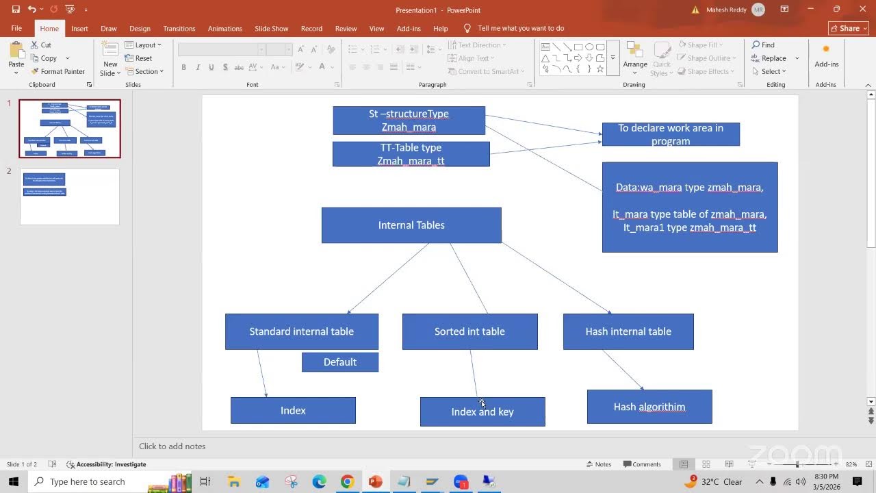This screenshot has height=493, width=876.
Task: Click the zoom slider in status bar
Action: click(x=797, y=464)
